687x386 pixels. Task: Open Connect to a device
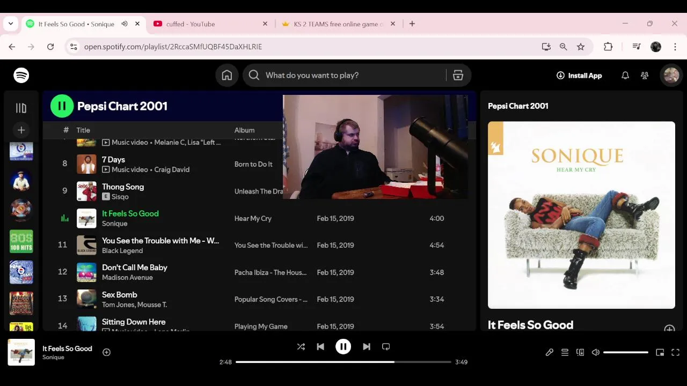[580, 352]
